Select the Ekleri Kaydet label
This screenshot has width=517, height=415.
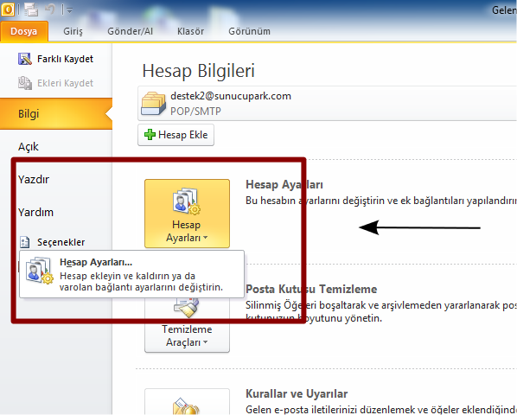click(x=66, y=83)
